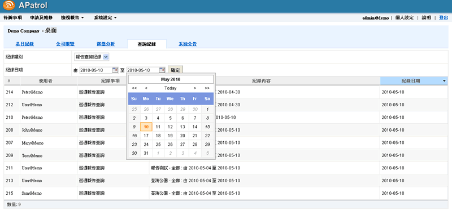
Task: Select day 17 in calendar
Action: (x=146, y=136)
